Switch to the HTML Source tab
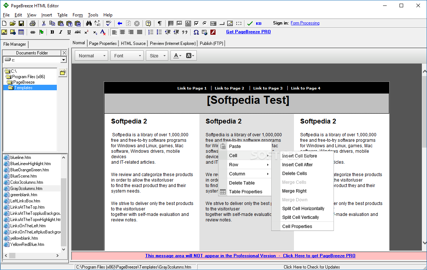This screenshot has width=427, height=270. tap(133, 43)
